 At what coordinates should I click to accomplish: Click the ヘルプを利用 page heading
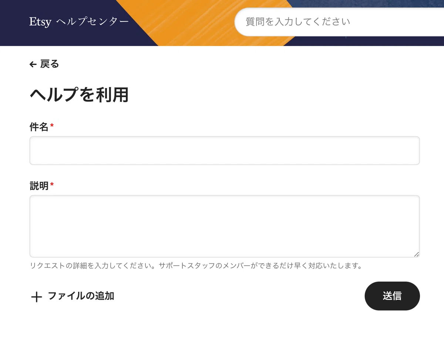click(x=79, y=95)
